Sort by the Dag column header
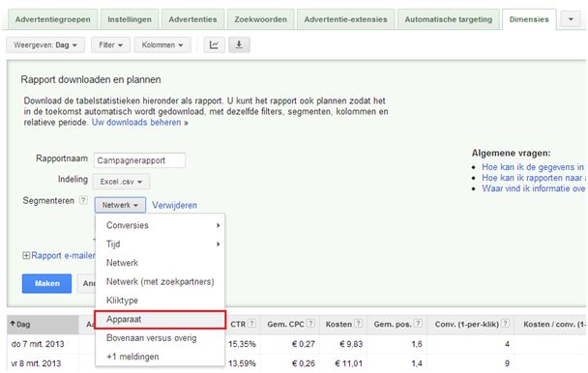The width and height of the screenshot is (588, 373). 43,325
